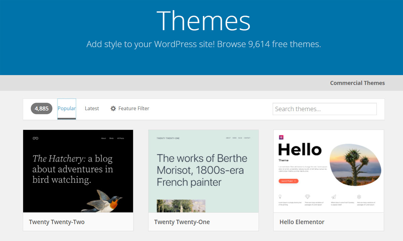Click the Elementor logo icon in Hello preview

(x=281, y=137)
